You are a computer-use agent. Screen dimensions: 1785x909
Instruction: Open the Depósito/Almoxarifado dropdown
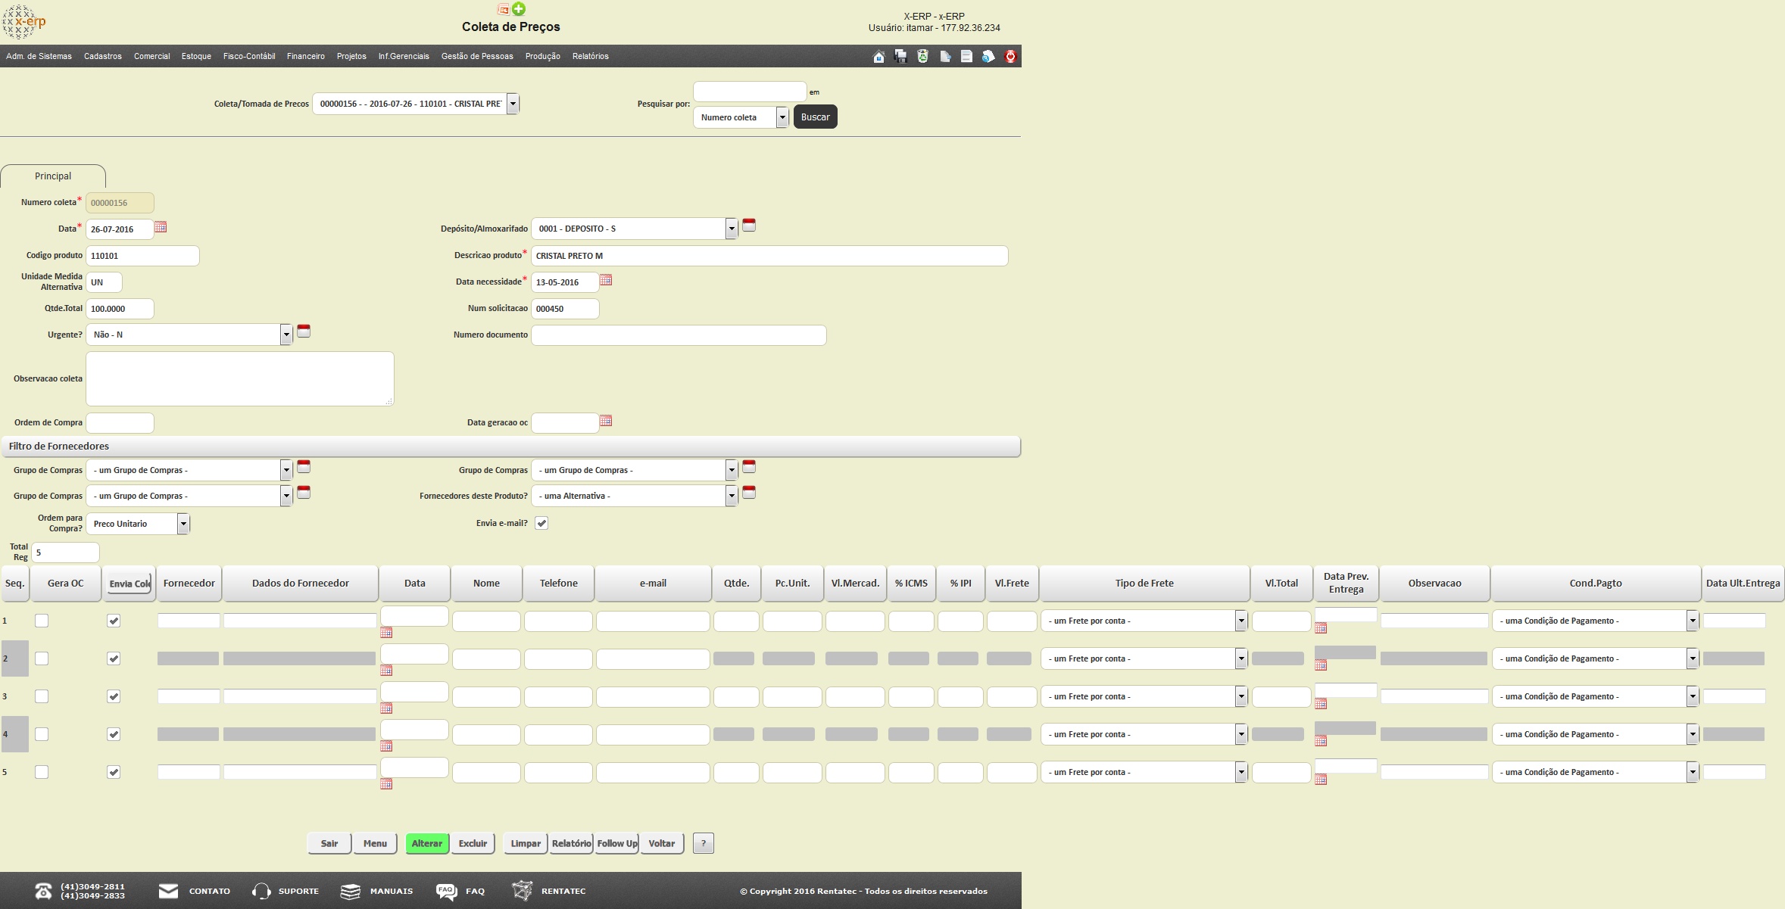tap(634, 229)
